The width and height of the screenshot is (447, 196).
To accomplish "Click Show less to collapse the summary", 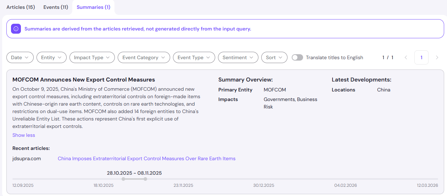I will point(24,135).
